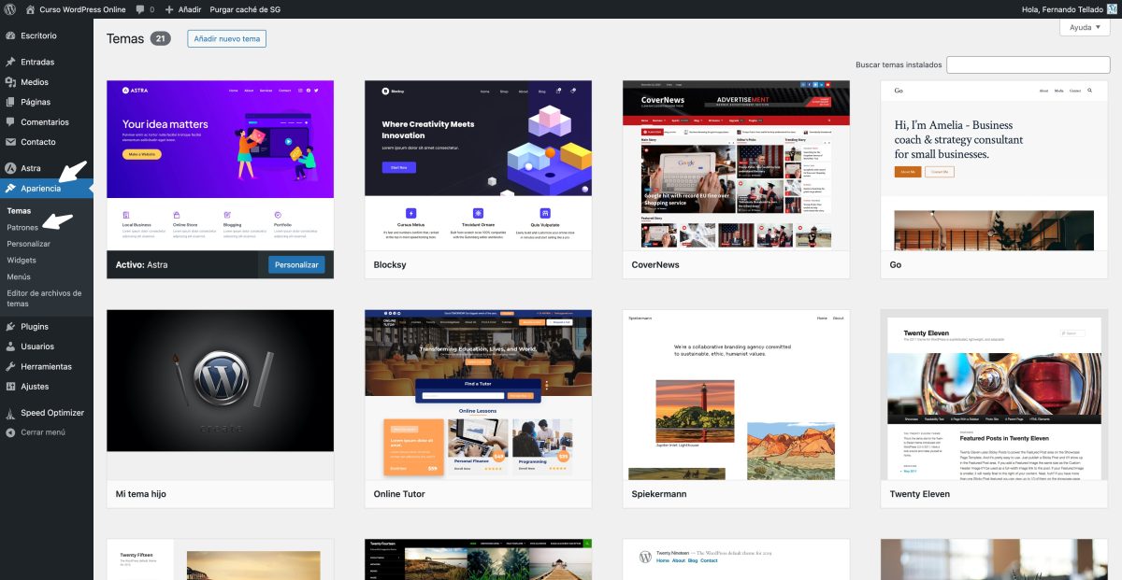
Task: Click the Apariencia paintbrush icon
Action: (x=10, y=189)
